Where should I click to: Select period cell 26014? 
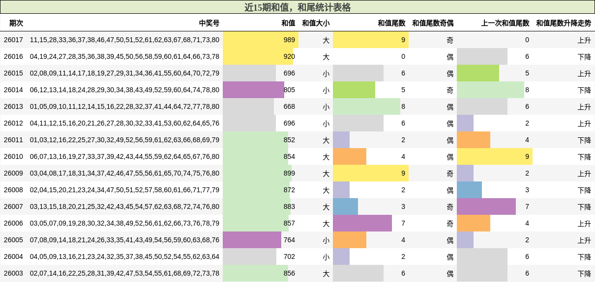pyautogui.click(x=13, y=90)
